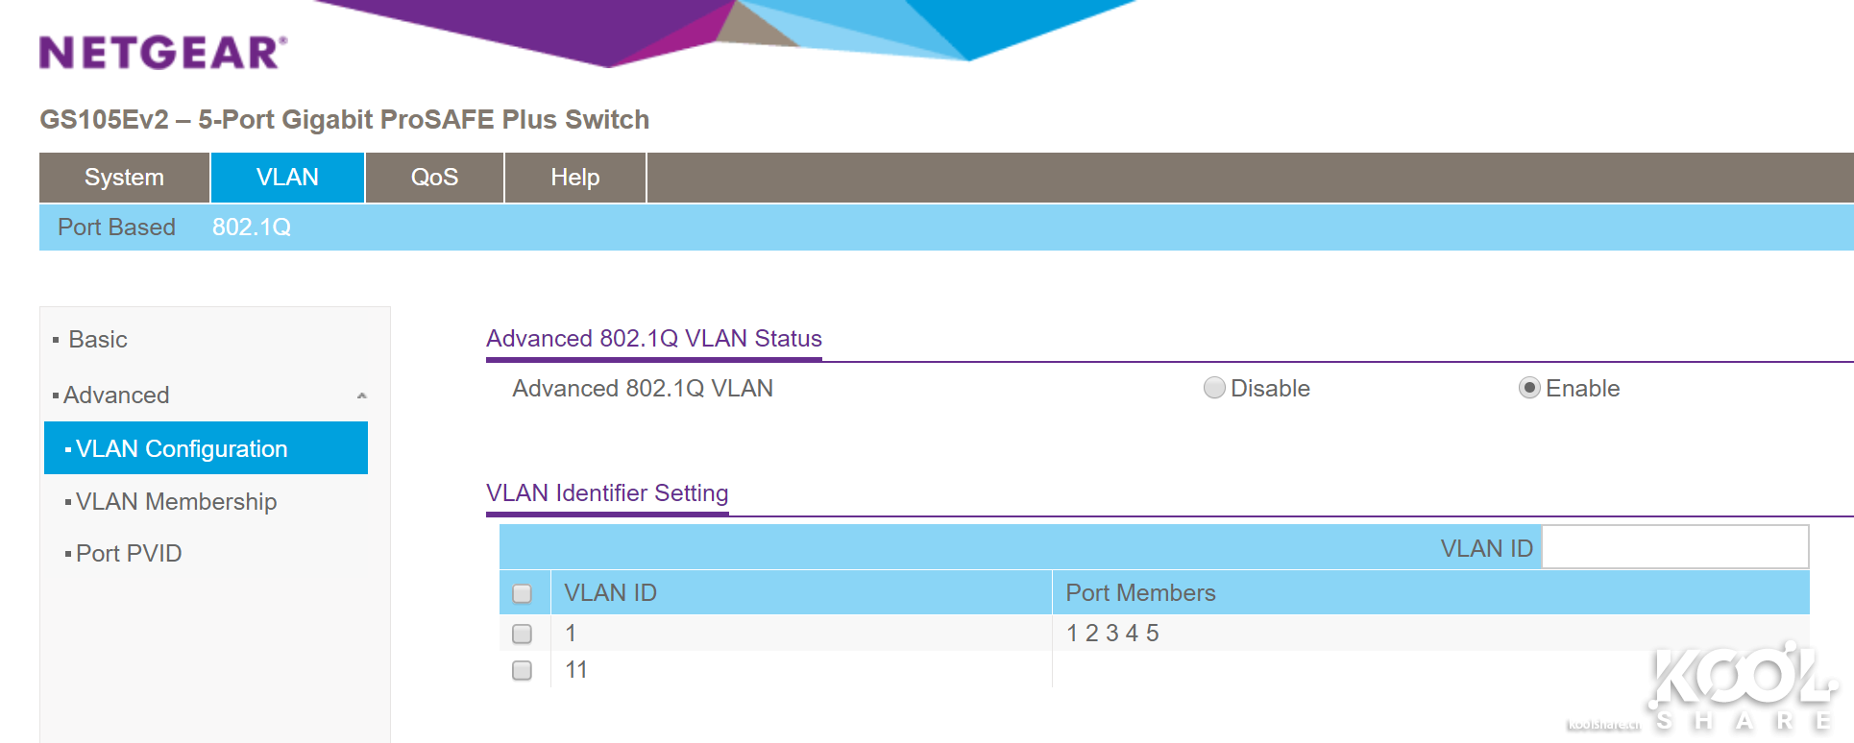The image size is (1854, 743).
Task: Open the System tab
Action: click(x=124, y=178)
